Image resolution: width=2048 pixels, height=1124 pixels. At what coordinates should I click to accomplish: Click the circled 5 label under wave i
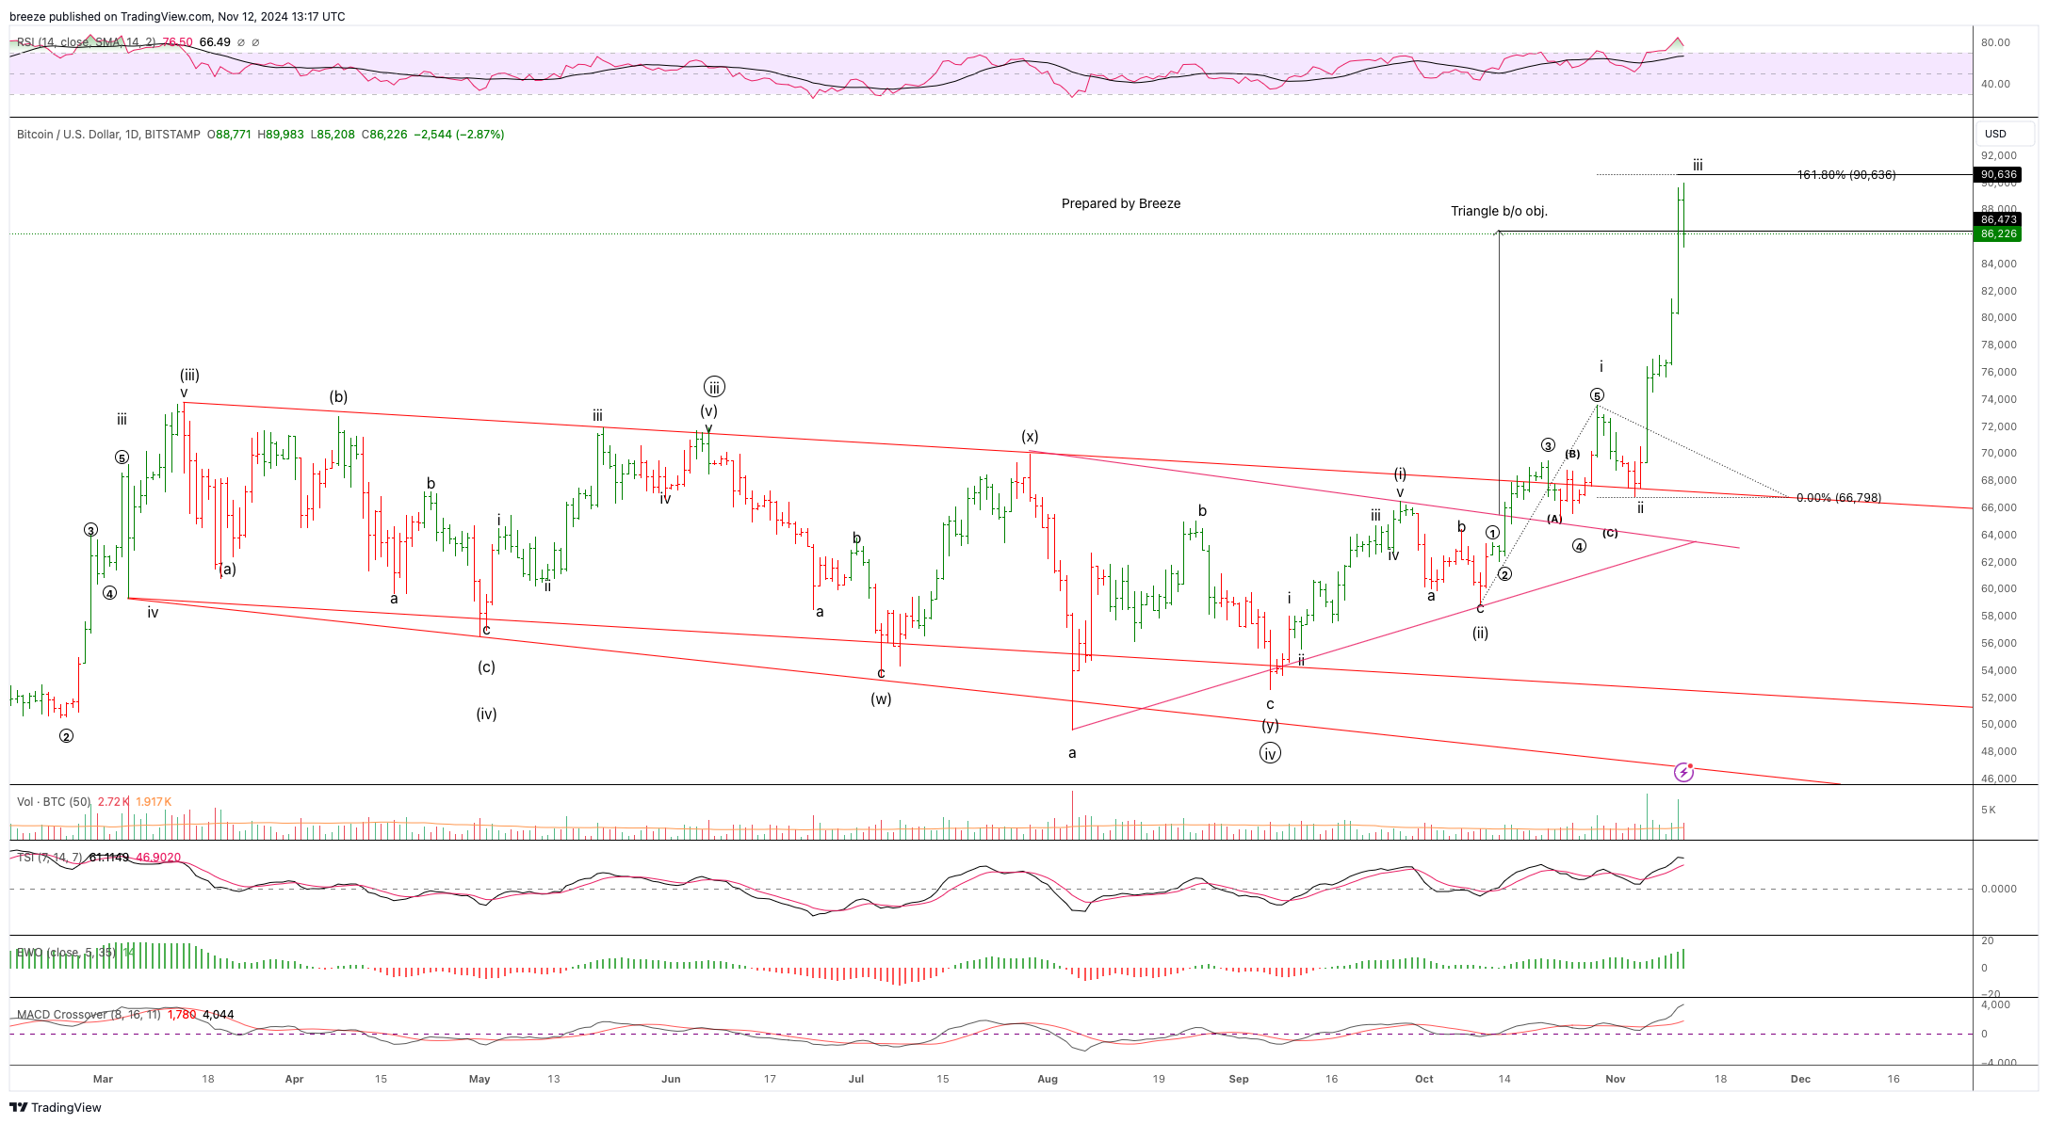click(x=1597, y=395)
